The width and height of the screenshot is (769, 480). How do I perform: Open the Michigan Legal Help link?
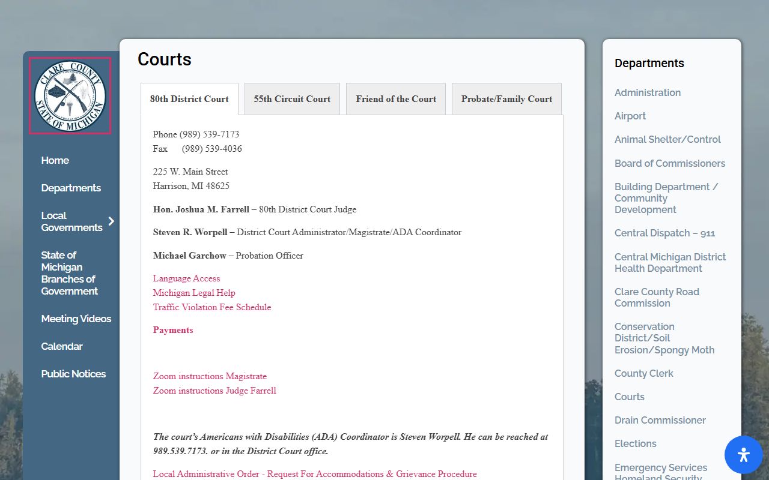coord(194,293)
